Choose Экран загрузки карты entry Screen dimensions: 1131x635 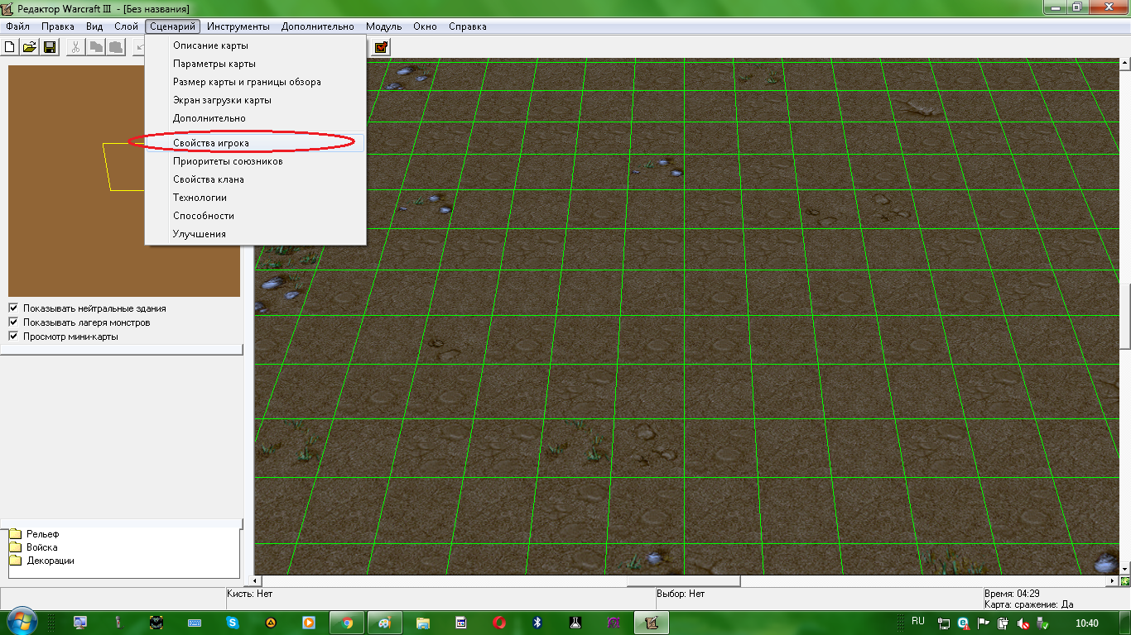point(255,100)
